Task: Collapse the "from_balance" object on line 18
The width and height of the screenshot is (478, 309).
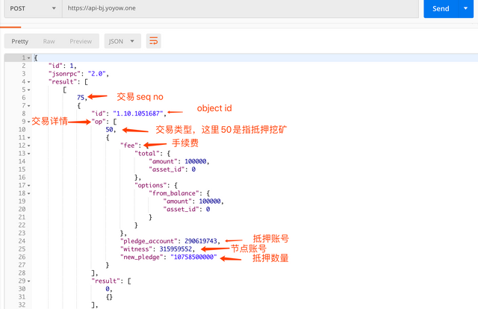Action: click(x=28, y=193)
